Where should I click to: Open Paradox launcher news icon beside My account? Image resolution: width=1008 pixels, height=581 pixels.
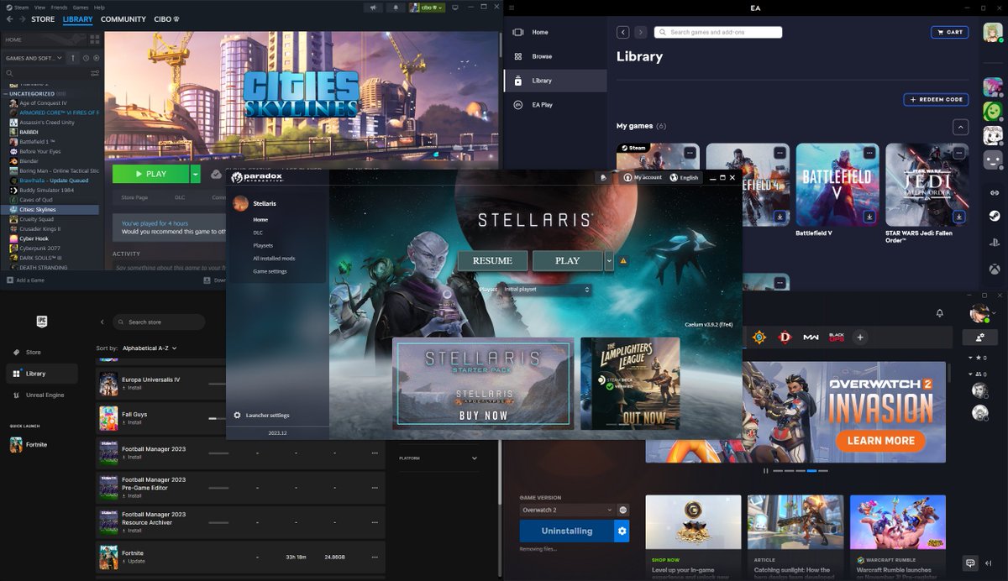tap(603, 177)
